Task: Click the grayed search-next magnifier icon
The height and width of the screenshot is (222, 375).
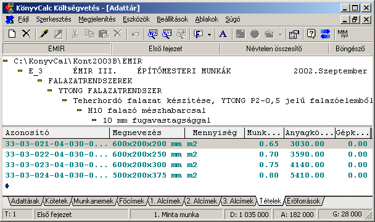Action: point(181,34)
